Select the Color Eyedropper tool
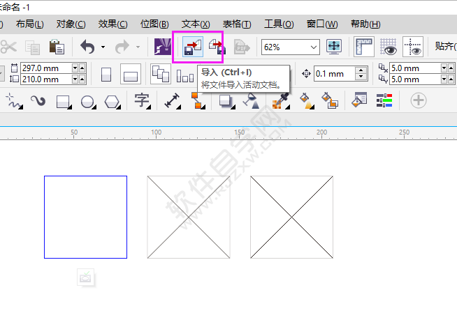Screen dimensions: 457x336 (x=281, y=101)
